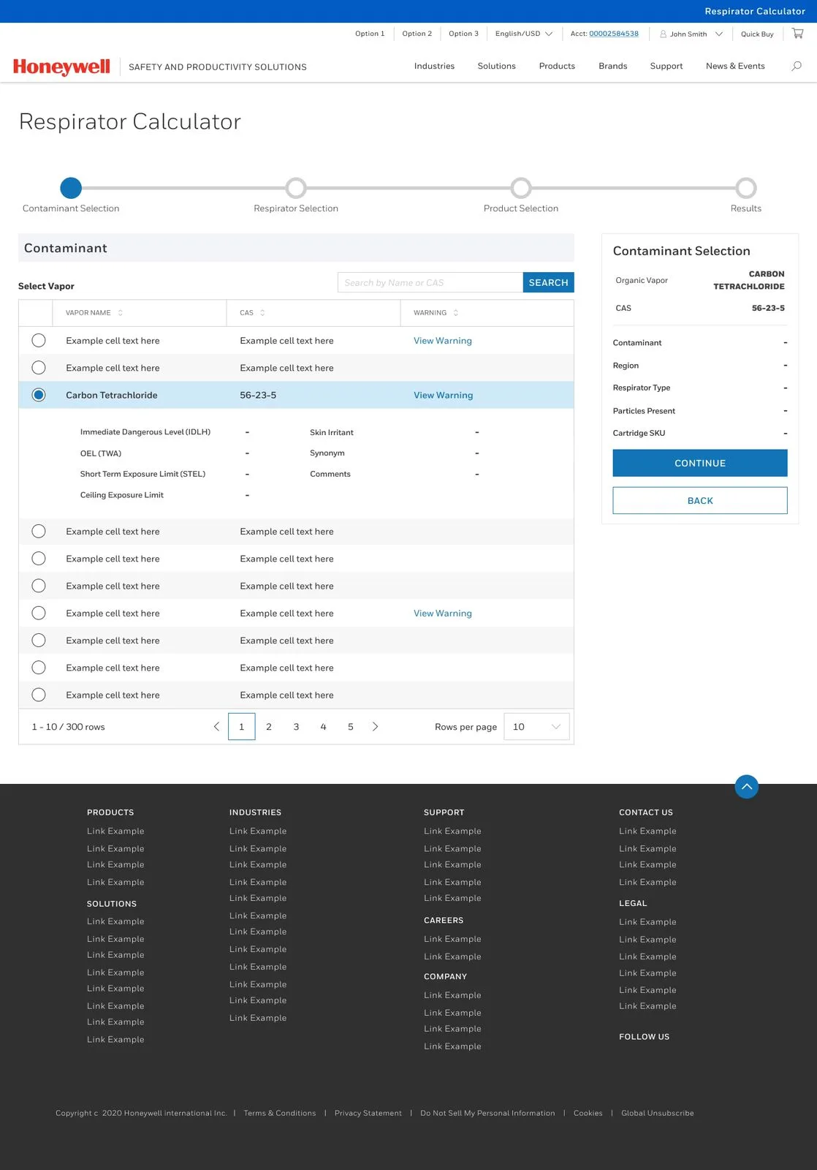Open the English/USD language dropdown
817x1170 pixels.
click(524, 34)
